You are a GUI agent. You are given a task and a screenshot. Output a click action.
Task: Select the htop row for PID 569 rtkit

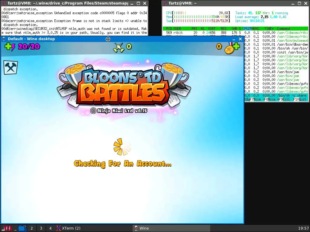[236, 33]
